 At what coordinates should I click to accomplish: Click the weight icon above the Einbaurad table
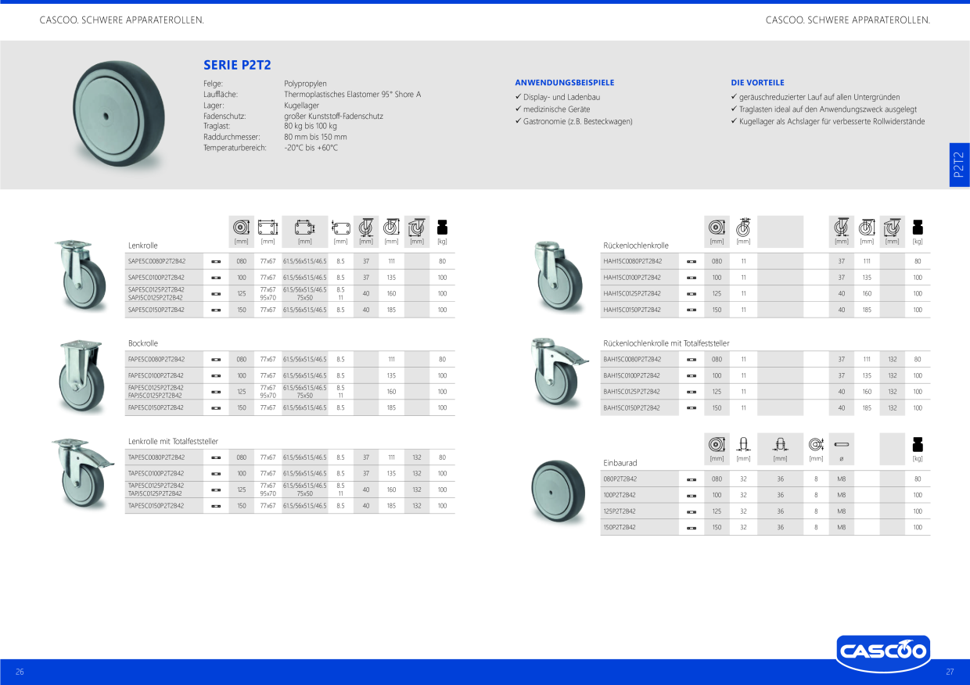tap(918, 444)
